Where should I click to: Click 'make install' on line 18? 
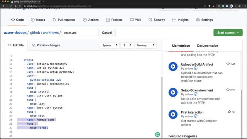40,92
